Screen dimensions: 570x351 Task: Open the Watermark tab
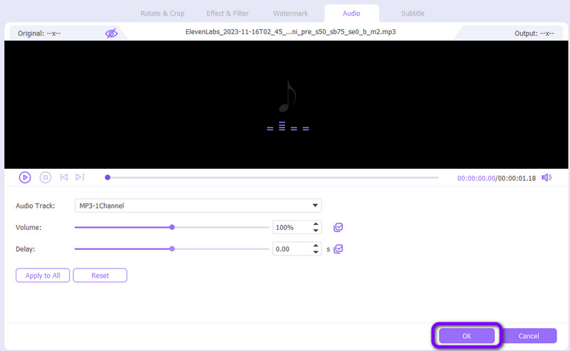[x=291, y=14]
